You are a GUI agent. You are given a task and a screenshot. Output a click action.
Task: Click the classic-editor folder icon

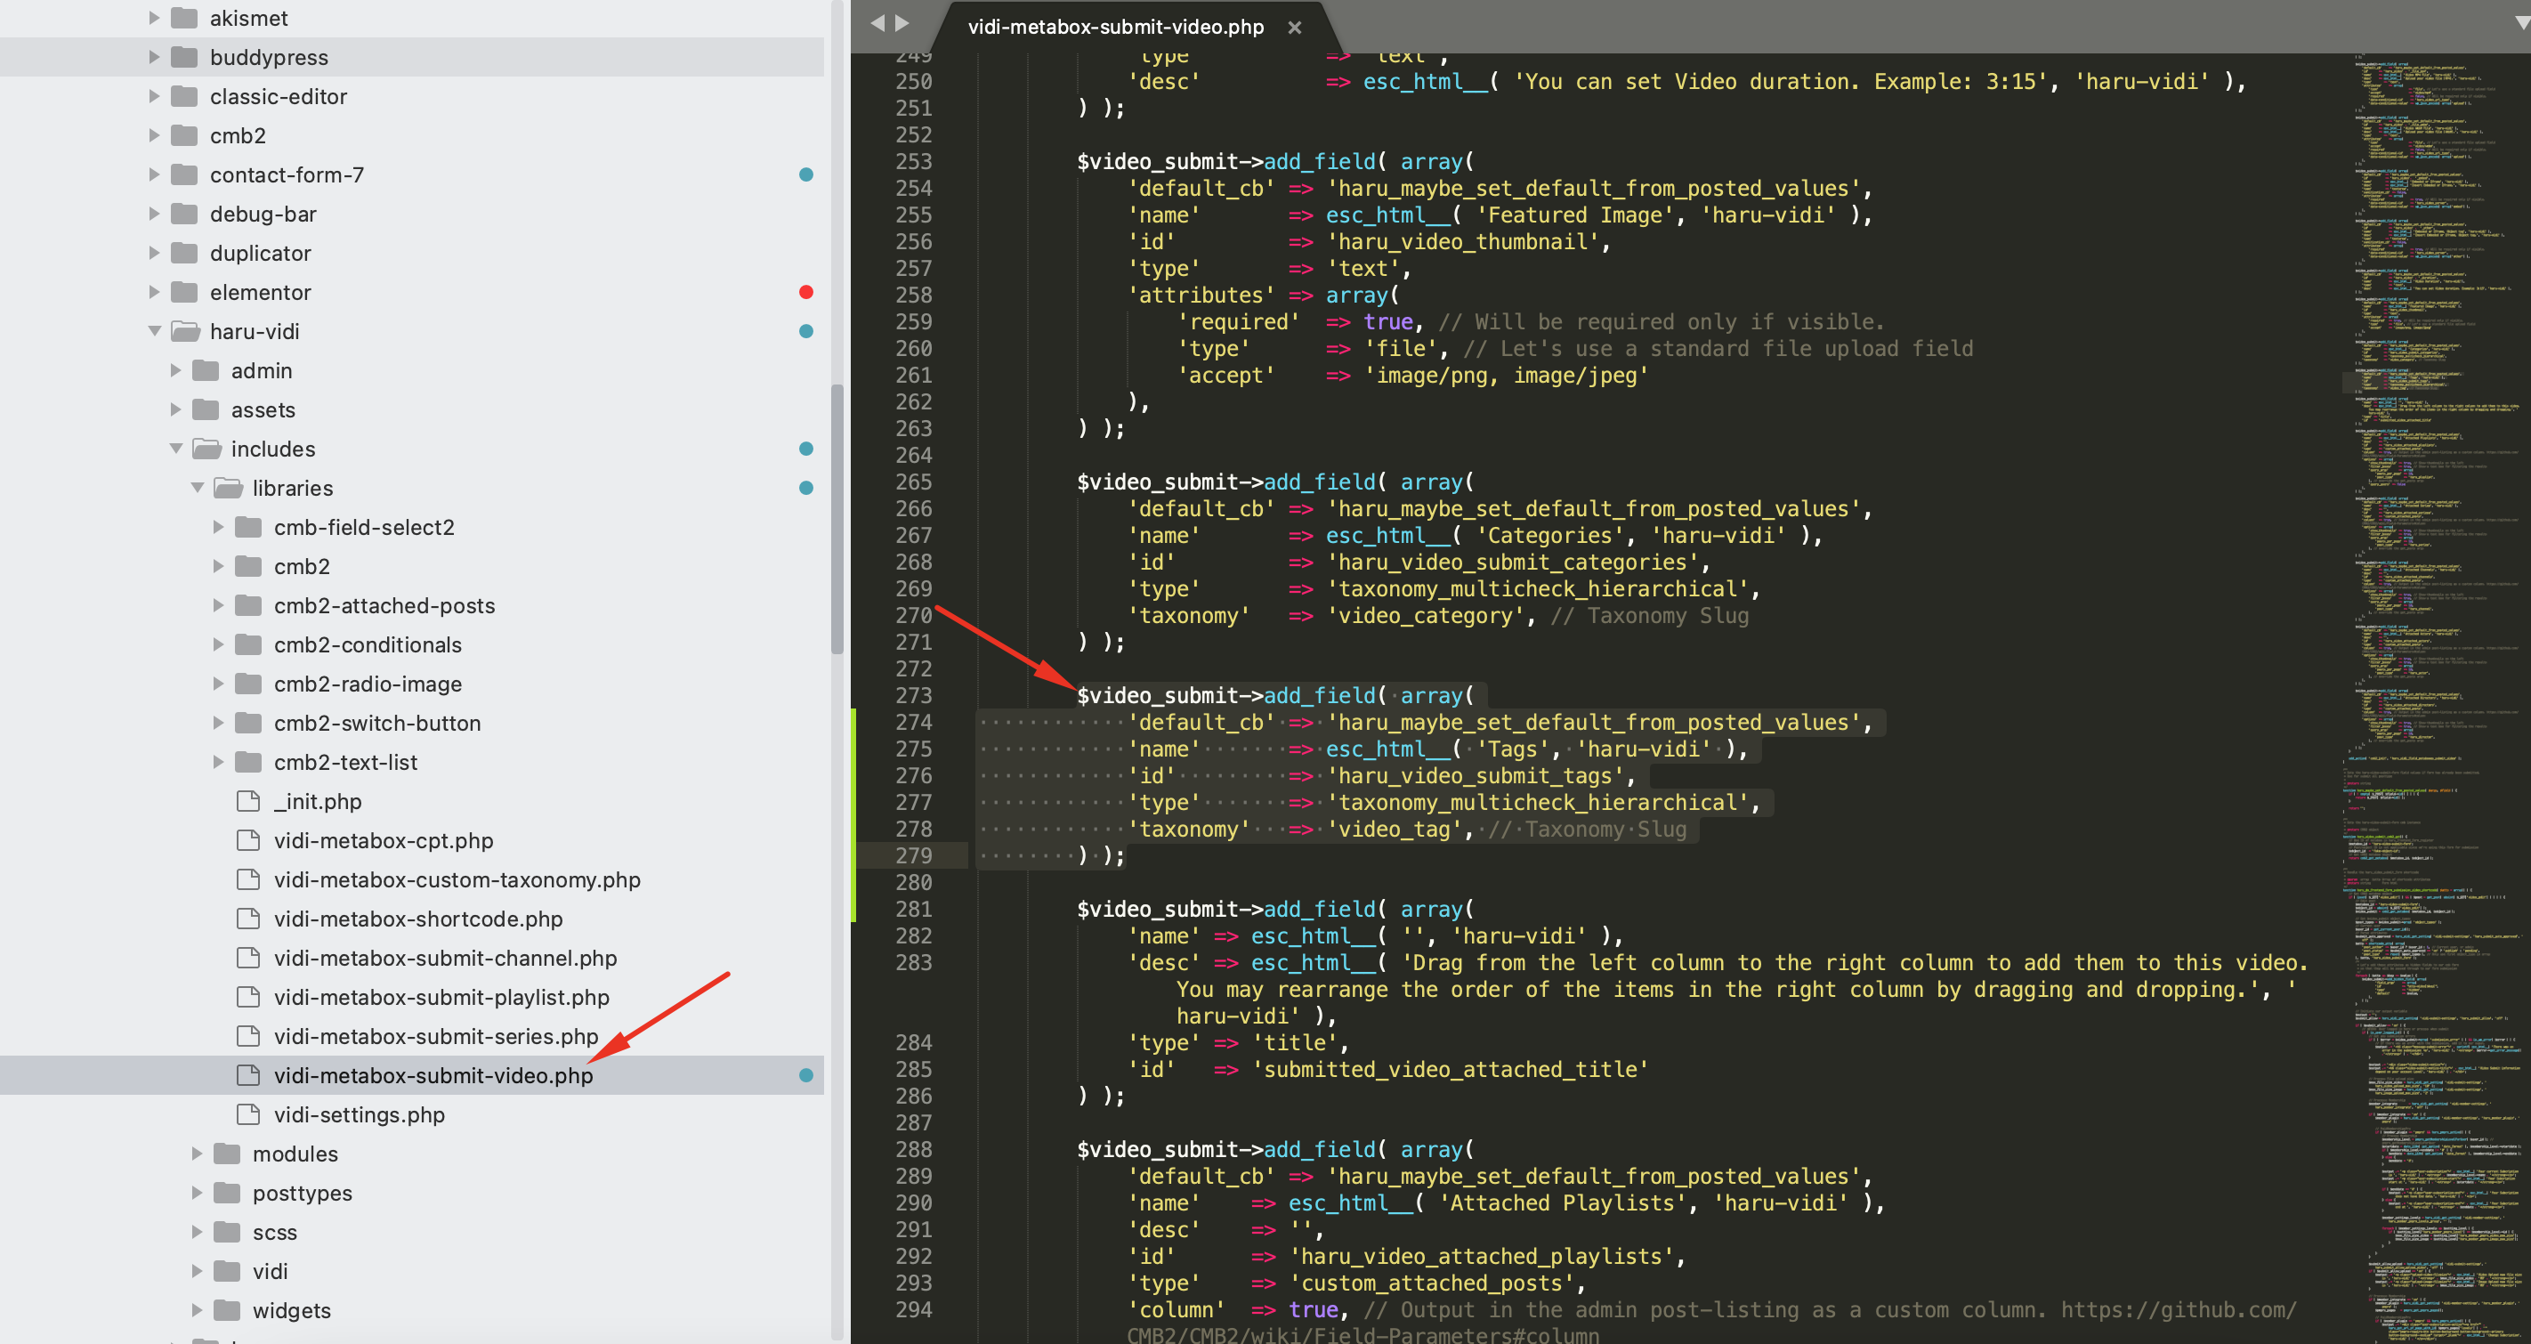(x=183, y=96)
